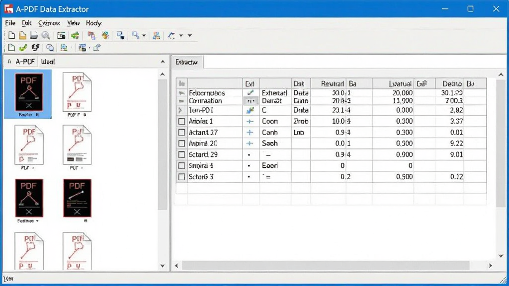
Task: Click the red and blue stacked pages icon
Action: [91, 35]
